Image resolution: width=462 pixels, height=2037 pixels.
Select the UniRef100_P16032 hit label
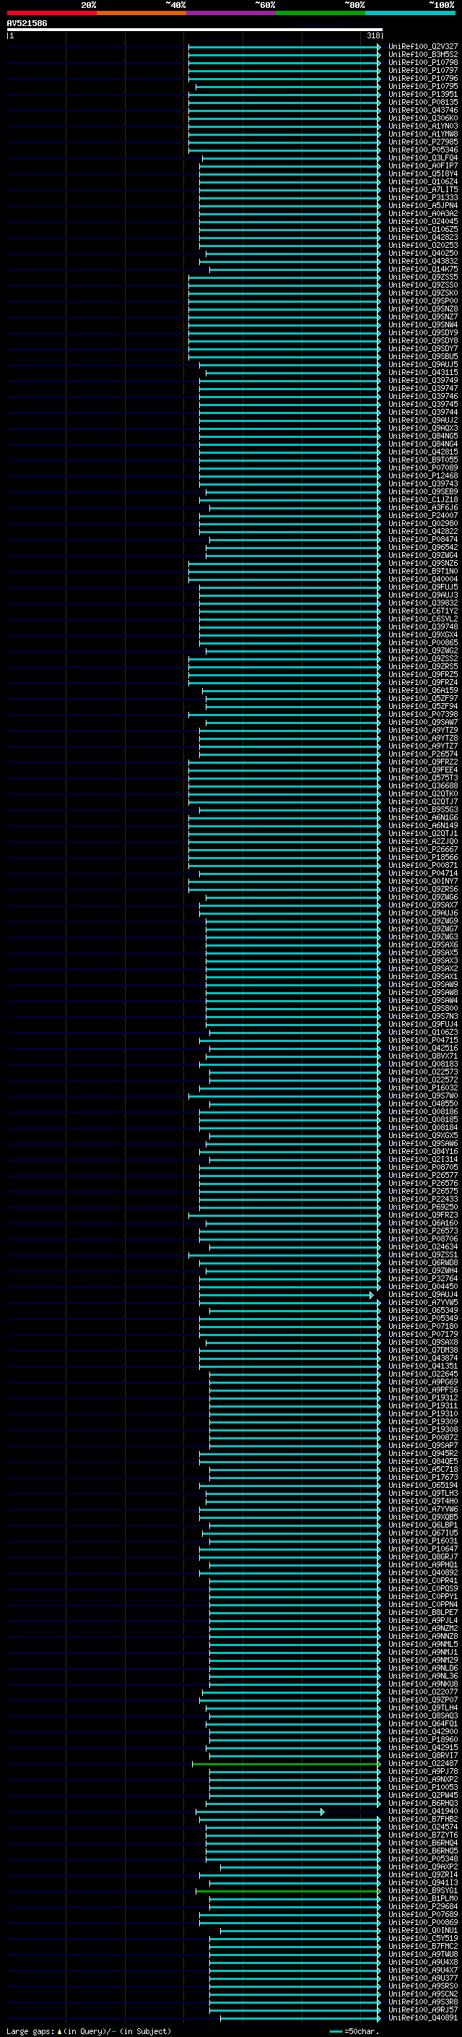pyautogui.click(x=423, y=1088)
